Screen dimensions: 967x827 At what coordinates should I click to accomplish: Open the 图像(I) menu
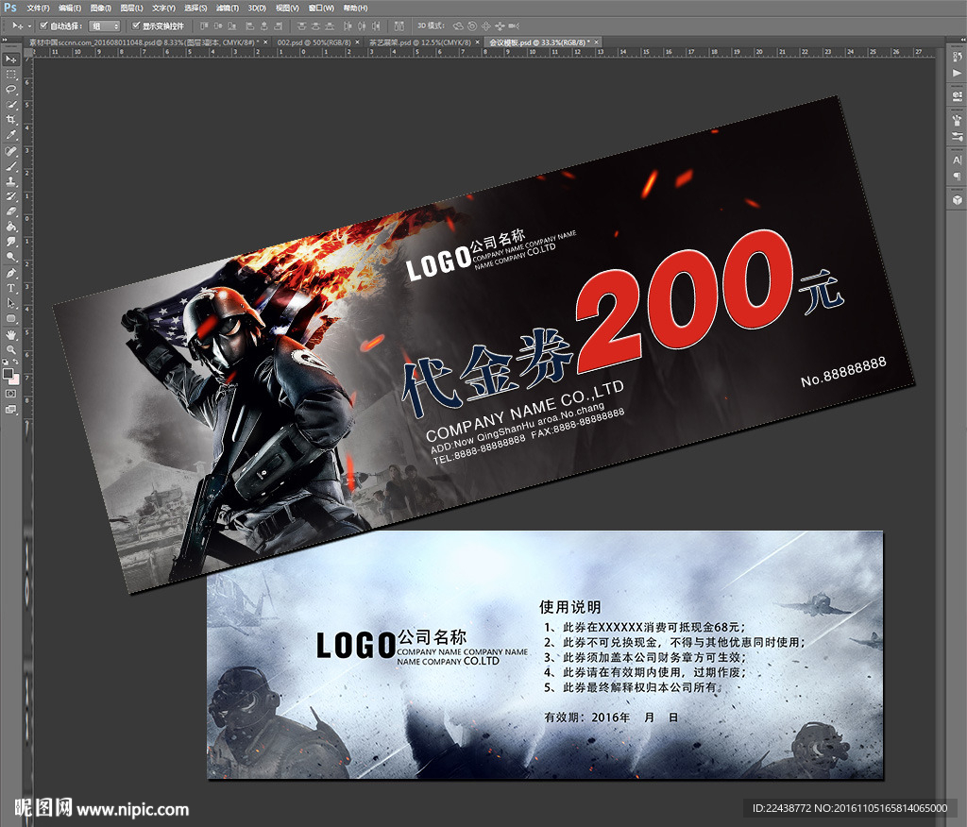tap(100, 8)
